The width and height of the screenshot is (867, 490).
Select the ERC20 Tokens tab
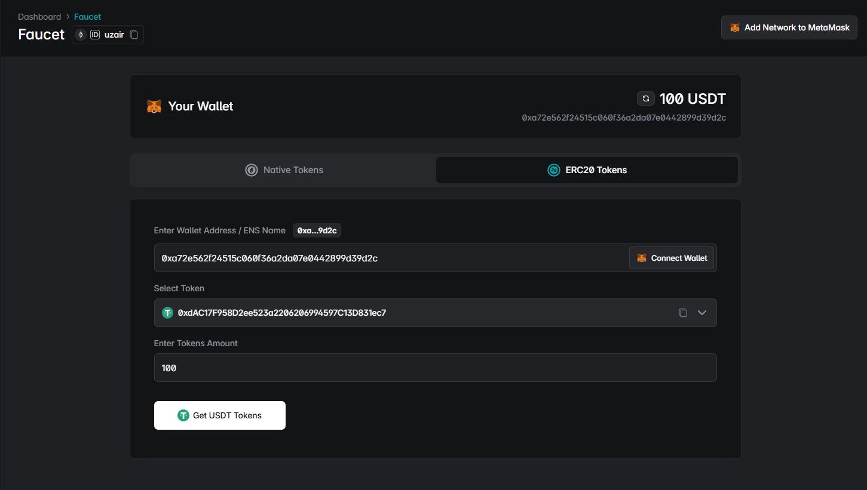(x=587, y=170)
